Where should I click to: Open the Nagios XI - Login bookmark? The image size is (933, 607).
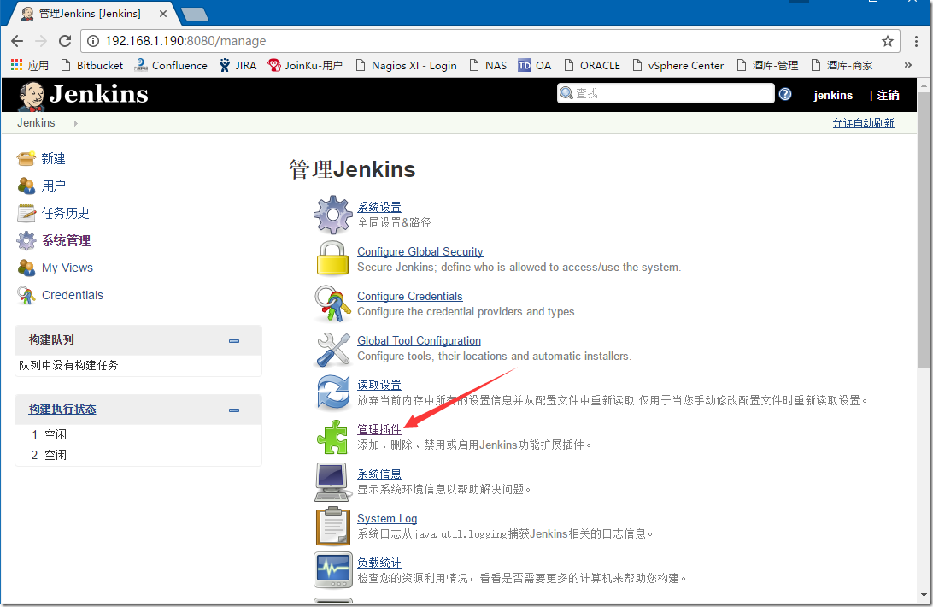click(x=406, y=65)
